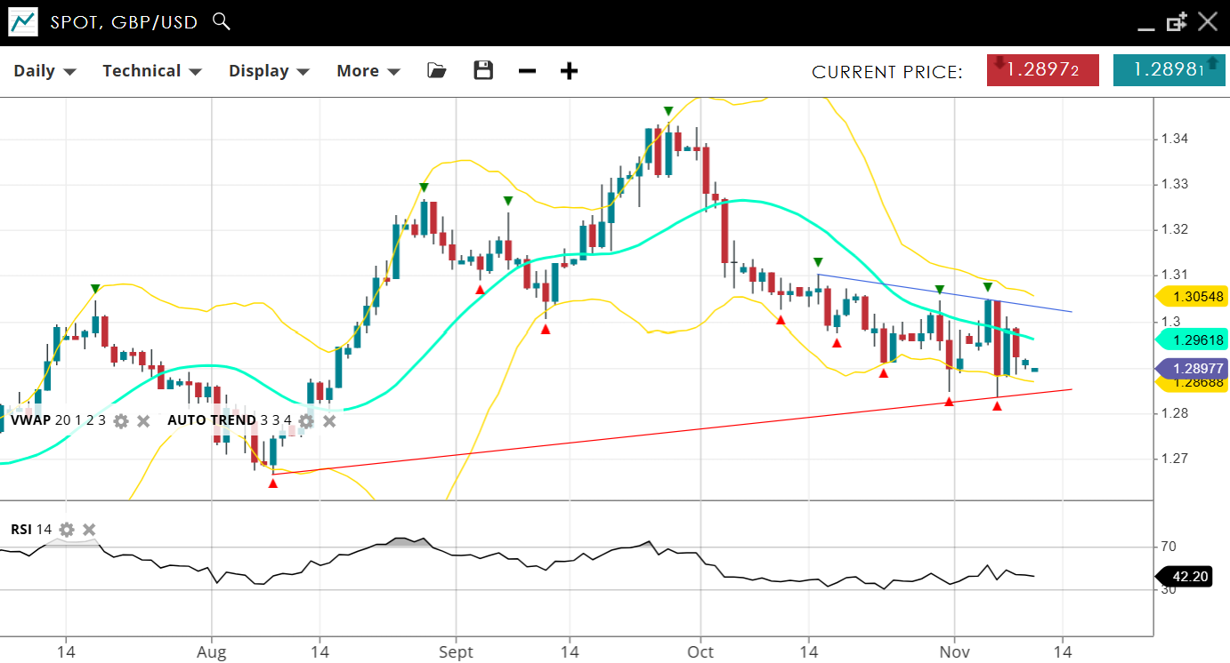Zoom in using the plus icon
This screenshot has width=1230, height=663.
(x=569, y=71)
